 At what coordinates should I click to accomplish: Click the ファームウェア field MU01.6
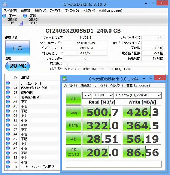click(x=86, y=38)
